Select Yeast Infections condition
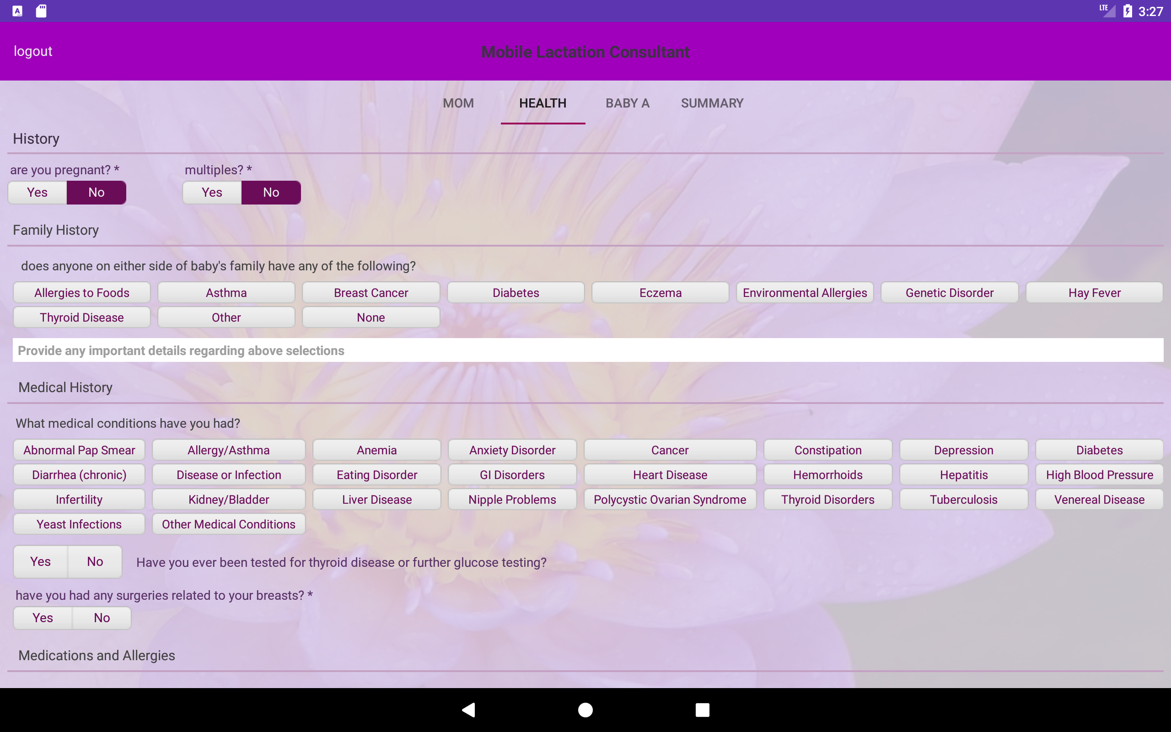Screen dimensions: 1171x732 (79, 524)
